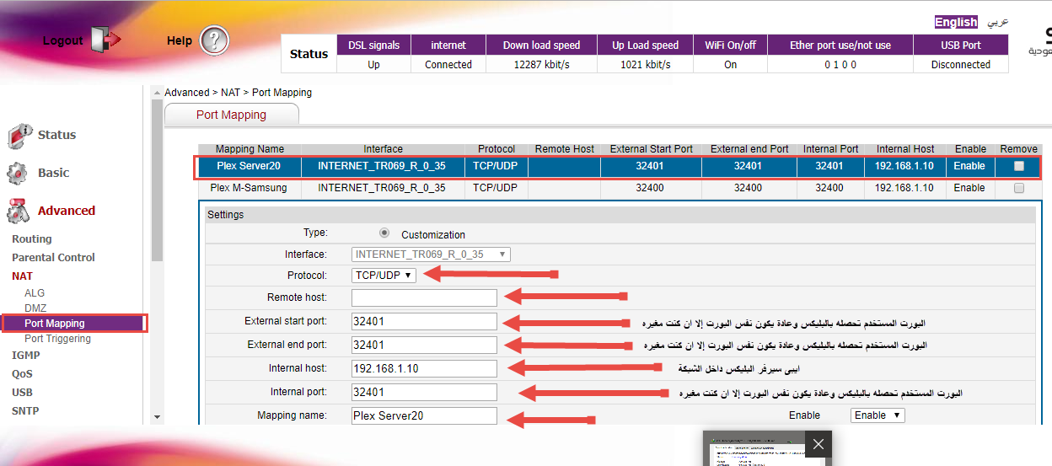The image size is (1052, 466).
Task: Close the thumbnail preview popup
Action: point(819,444)
